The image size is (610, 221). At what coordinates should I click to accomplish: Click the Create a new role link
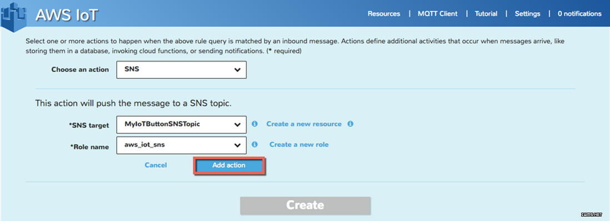tap(299, 144)
